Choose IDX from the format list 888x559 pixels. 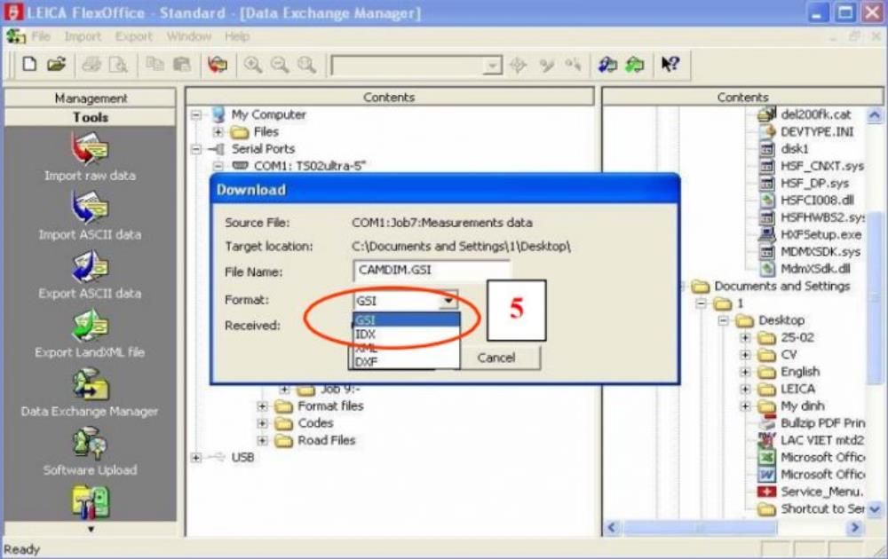(365, 334)
